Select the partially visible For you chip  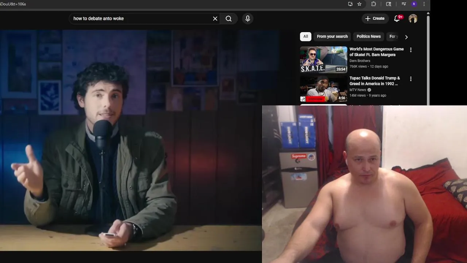393,37
